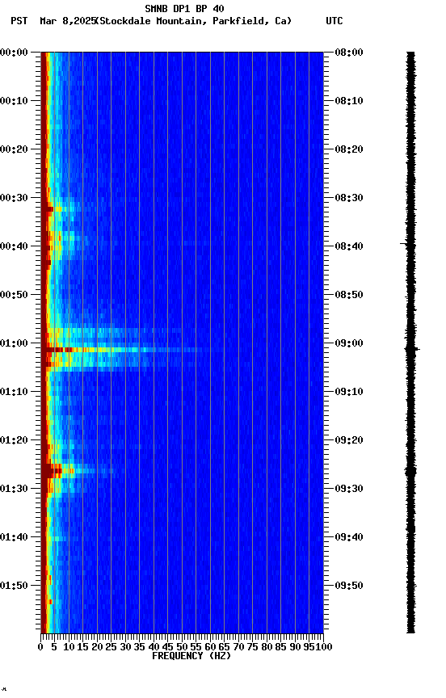Viewport: 446px width, 698px height.
Task: Click the 09:30 UTC time label
Action: tap(349, 490)
